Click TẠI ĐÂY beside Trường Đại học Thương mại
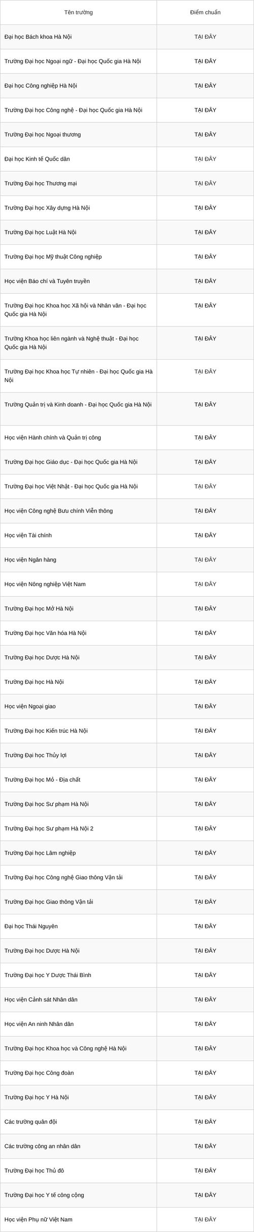The height and width of the screenshot is (1232, 254). 205,184
